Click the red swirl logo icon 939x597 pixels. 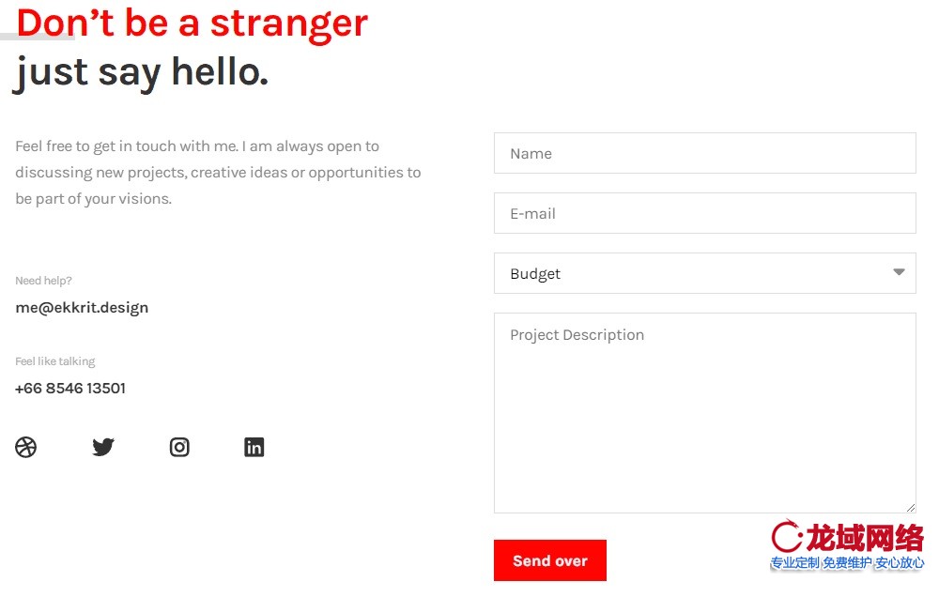(786, 537)
